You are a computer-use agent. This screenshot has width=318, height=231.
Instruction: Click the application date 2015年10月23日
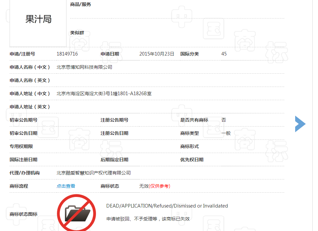point(156,54)
